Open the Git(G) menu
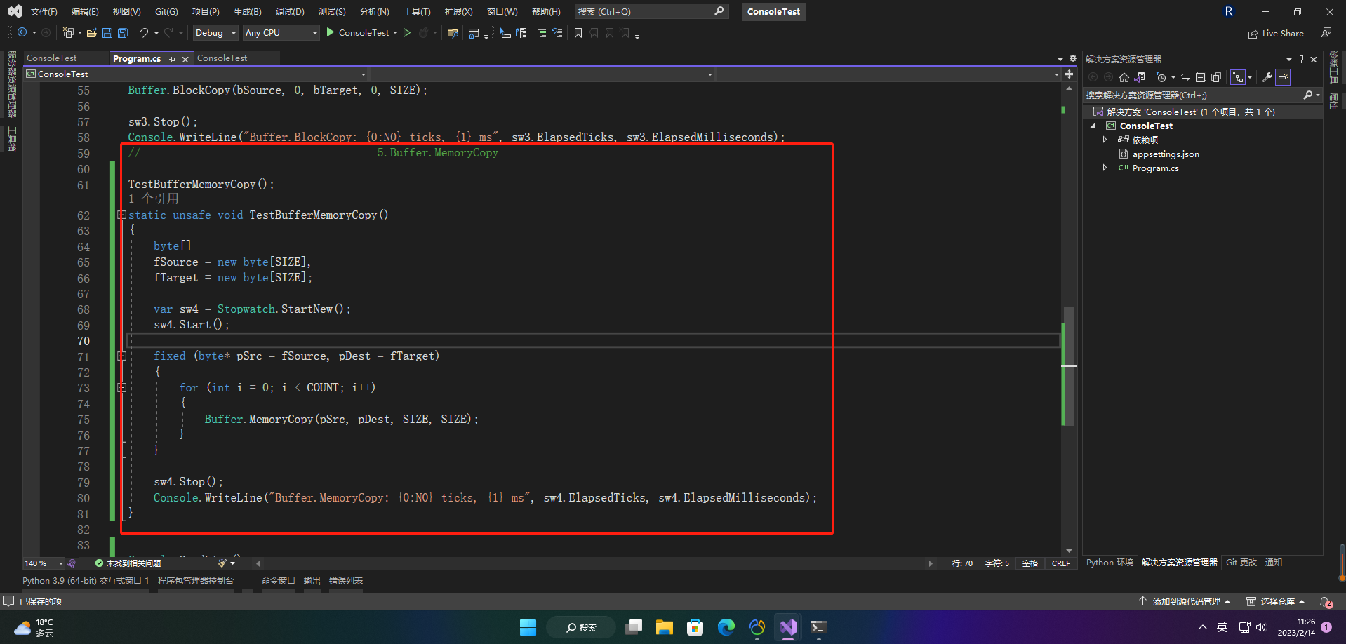This screenshot has width=1346, height=644. [x=166, y=11]
